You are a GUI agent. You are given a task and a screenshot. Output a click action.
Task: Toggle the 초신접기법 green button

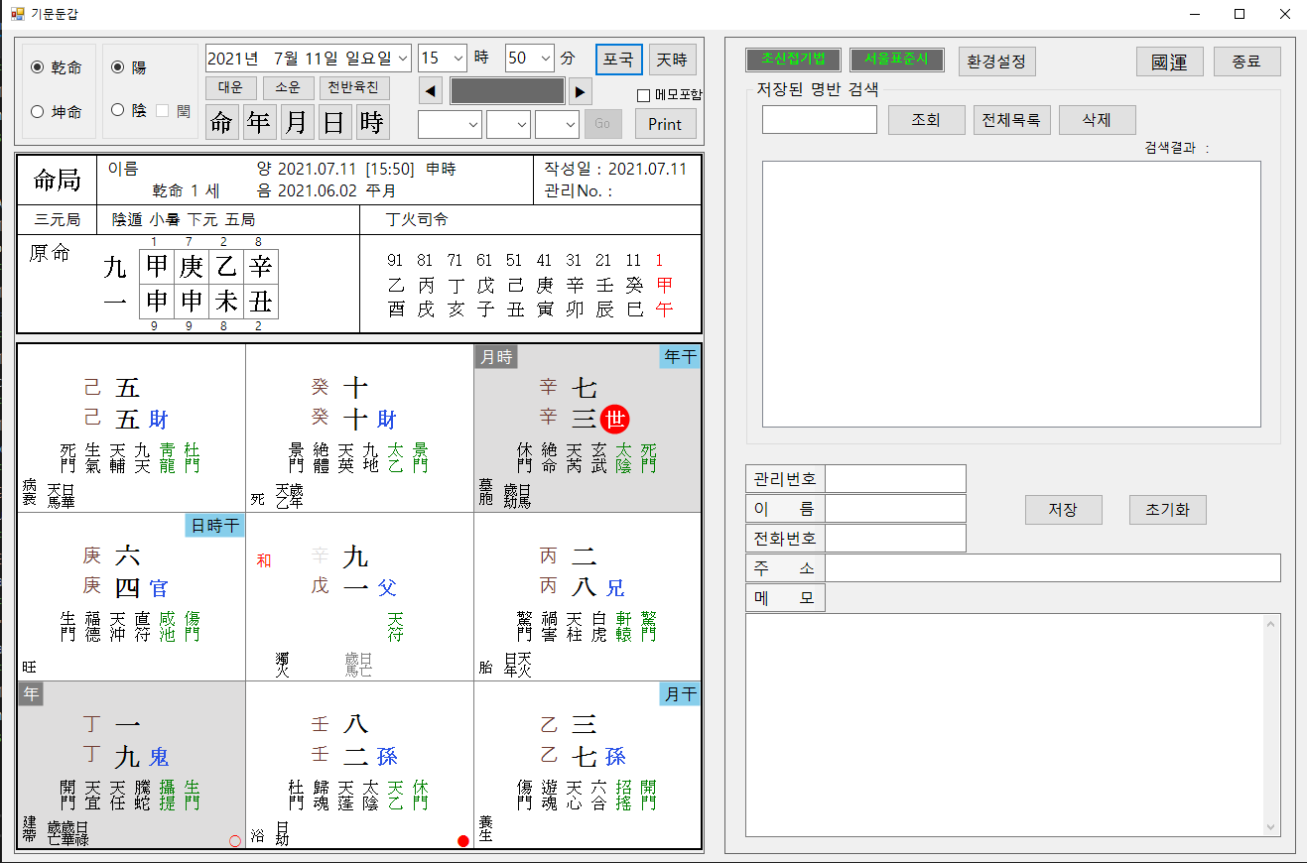click(793, 60)
